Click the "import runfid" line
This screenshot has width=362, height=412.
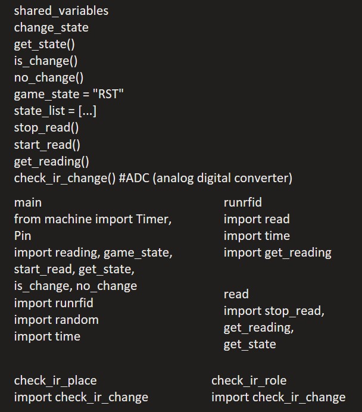[x=54, y=302]
